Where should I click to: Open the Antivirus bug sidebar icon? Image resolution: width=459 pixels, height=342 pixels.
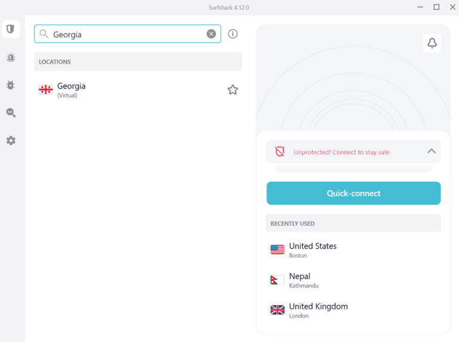10,85
